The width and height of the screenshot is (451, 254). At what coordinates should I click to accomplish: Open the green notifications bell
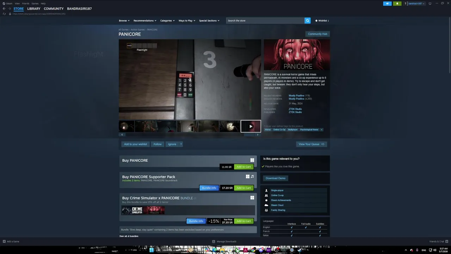coord(397,4)
